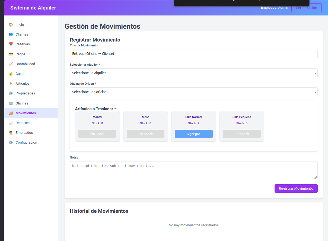Viewport: 328px width, 241px height.
Task: Click the house icon beside Inicio
Action: coord(11,25)
